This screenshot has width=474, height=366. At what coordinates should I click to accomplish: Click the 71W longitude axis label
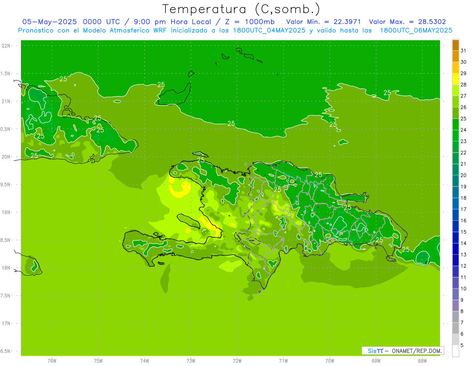pos(283,360)
